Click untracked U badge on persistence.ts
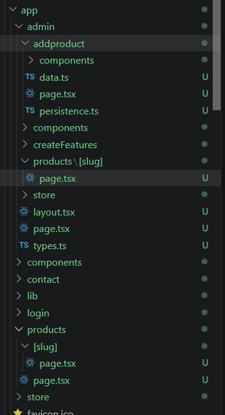 click(205, 110)
